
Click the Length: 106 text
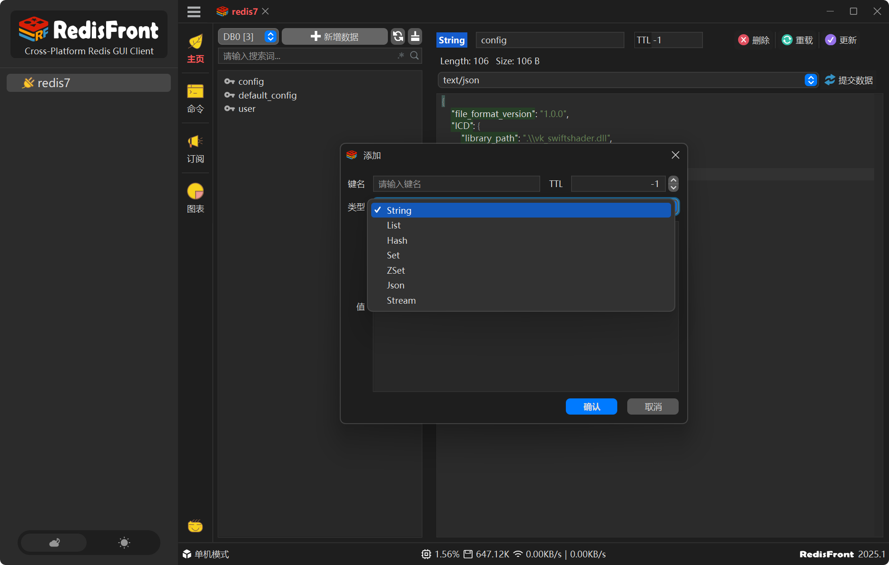pyautogui.click(x=464, y=61)
